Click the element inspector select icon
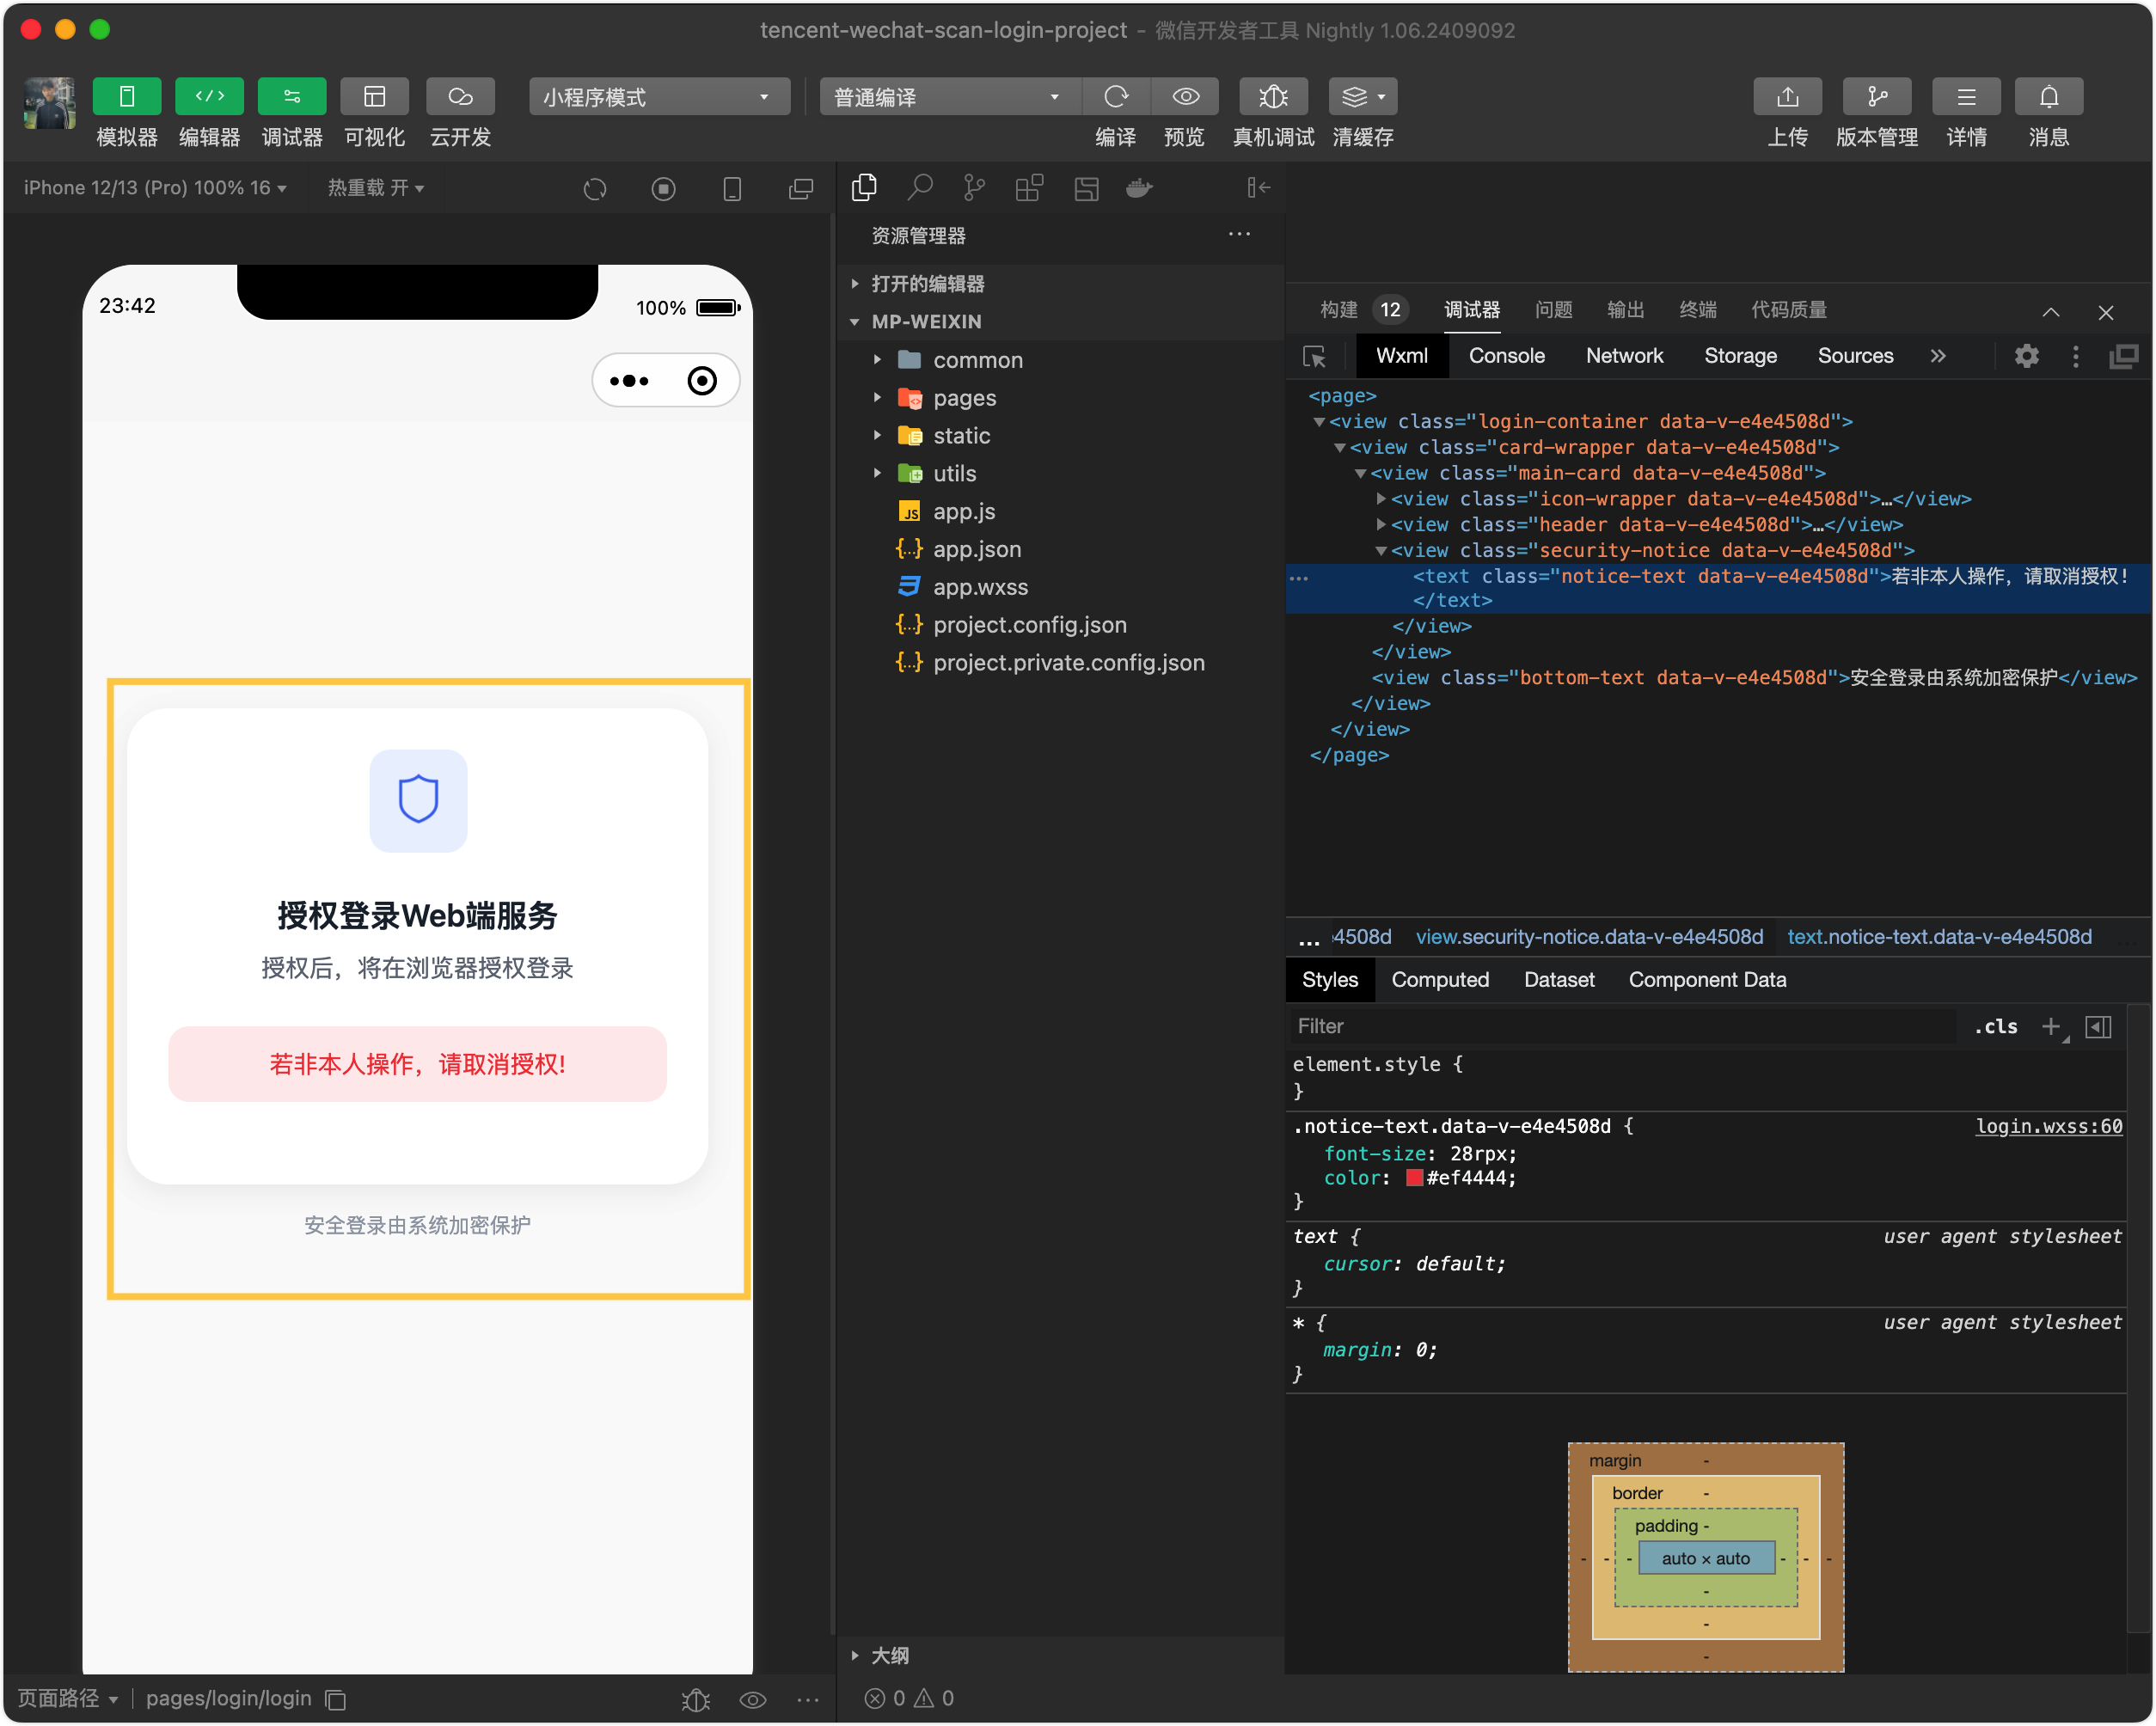Image resolution: width=2156 pixels, height=1726 pixels. click(x=1314, y=357)
